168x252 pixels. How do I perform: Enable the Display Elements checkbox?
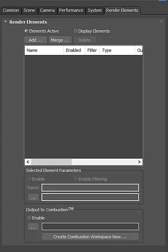pyautogui.click(x=75, y=31)
